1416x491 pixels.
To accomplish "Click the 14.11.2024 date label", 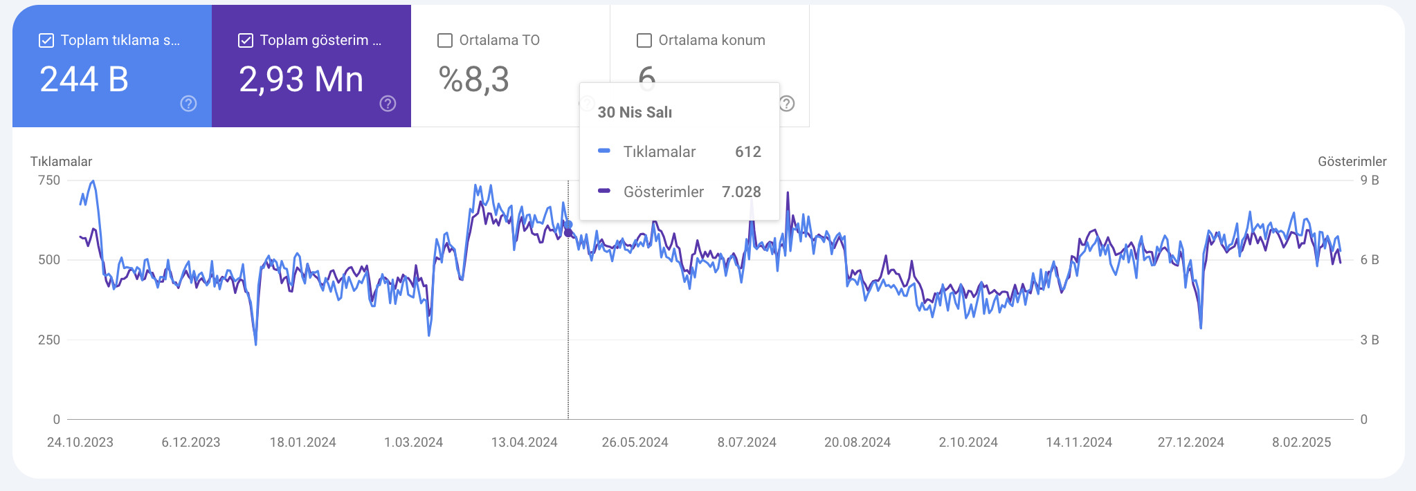I will click(1079, 443).
